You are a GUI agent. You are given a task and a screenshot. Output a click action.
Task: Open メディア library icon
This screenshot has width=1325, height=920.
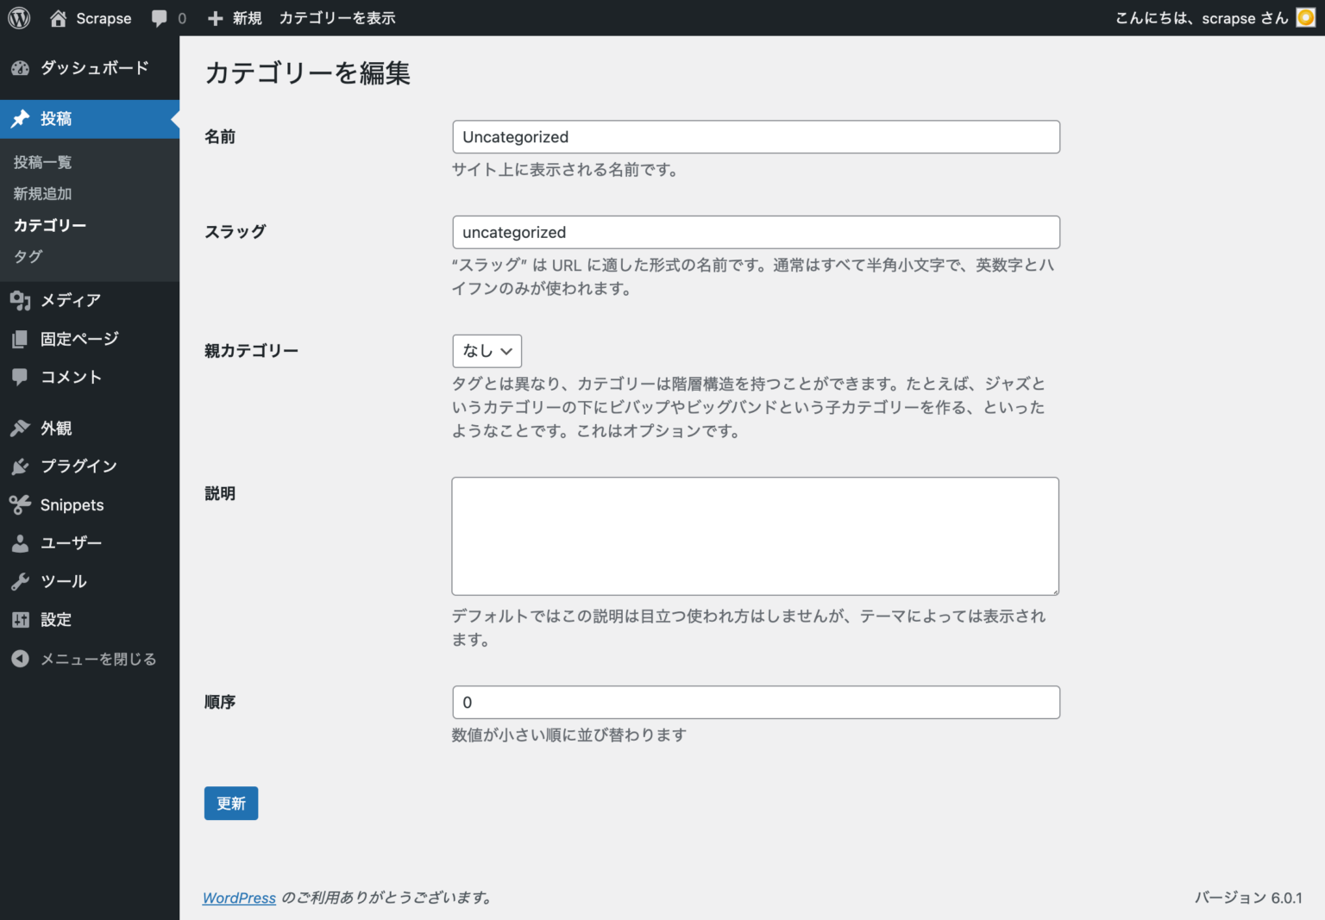(x=20, y=300)
